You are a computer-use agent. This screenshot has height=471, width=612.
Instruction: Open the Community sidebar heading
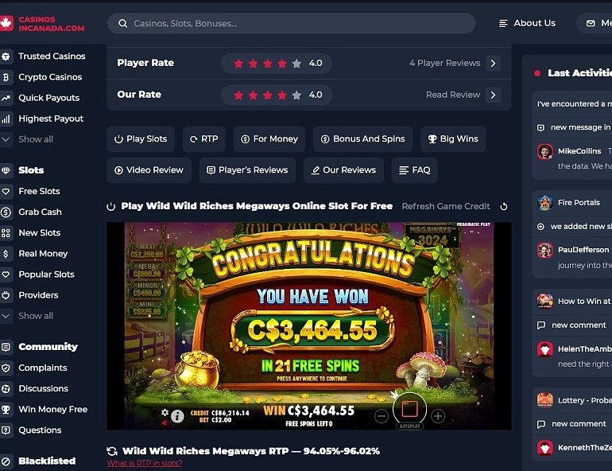[48, 347]
